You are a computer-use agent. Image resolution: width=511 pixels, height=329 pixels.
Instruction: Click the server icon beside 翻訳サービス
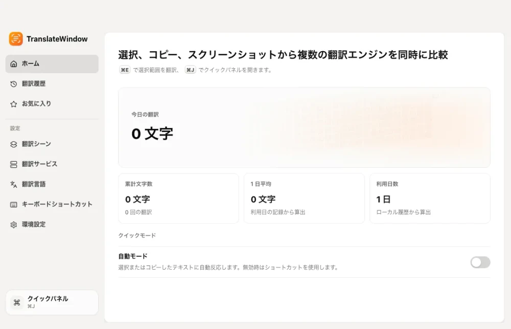click(14, 164)
